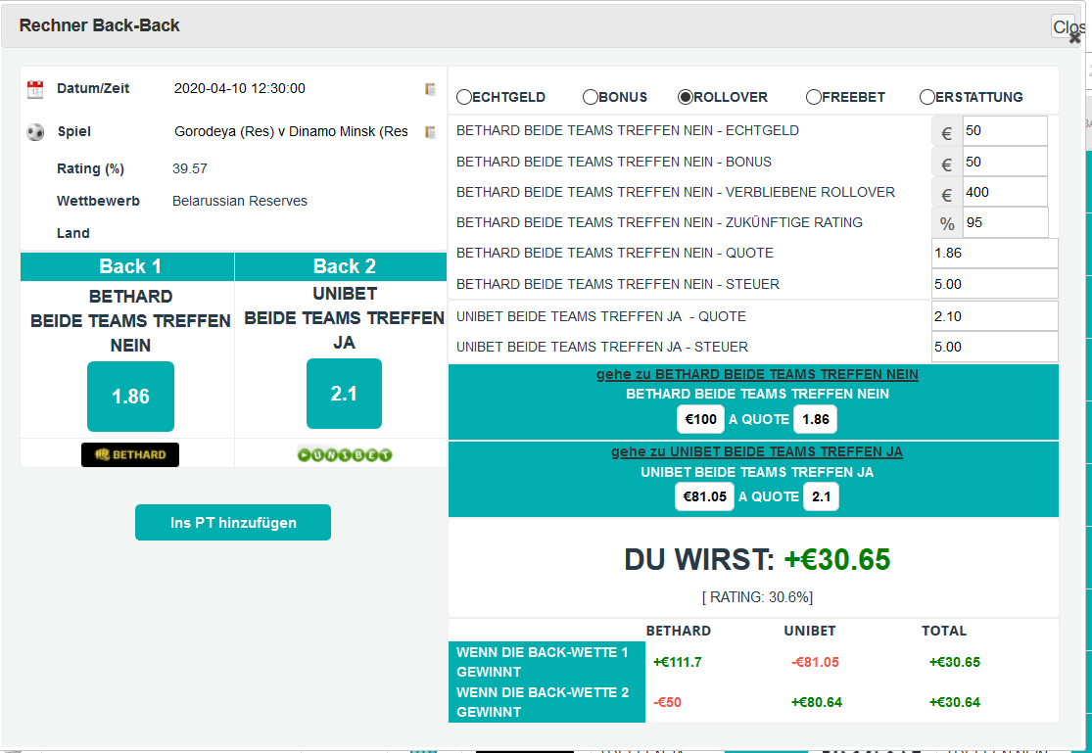This screenshot has height=753, width=1092.
Task: Focus the Bethard Steuer input field
Action: (994, 284)
